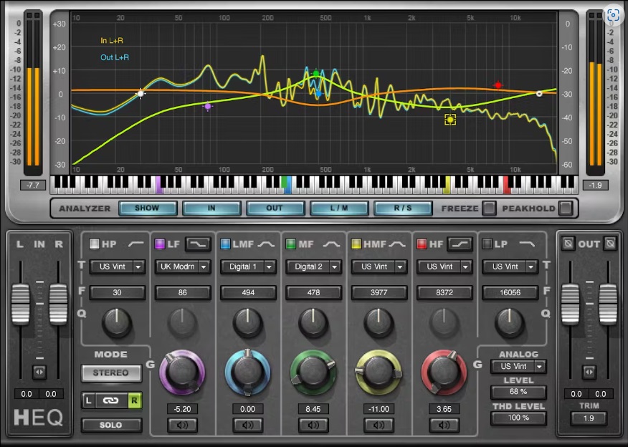Click the speaker audition icon below the LF gain knob
Image resolution: width=628 pixels, height=447 pixels.
coord(183,426)
